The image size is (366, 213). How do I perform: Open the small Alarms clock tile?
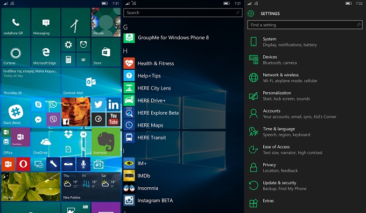83,45
